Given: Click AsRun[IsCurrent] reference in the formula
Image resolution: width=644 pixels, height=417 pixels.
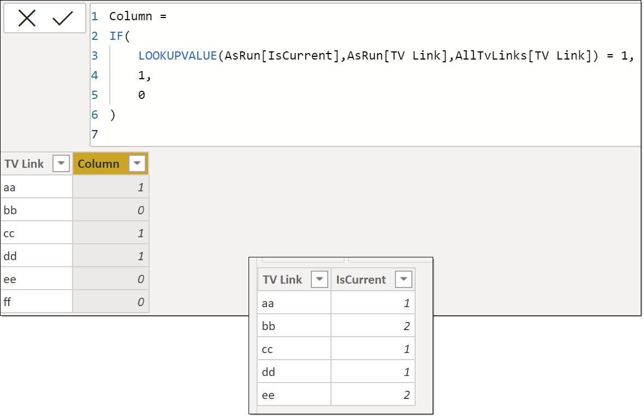Looking at the screenshot, I should point(282,55).
